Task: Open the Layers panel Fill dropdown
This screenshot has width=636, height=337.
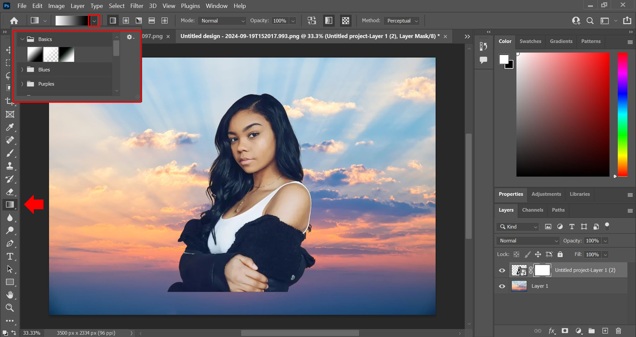Action: coord(605,255)
